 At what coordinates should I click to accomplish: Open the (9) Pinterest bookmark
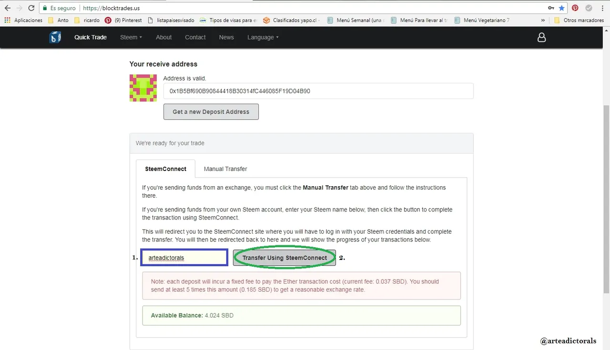pyautogui.click(x=123, y=20)
